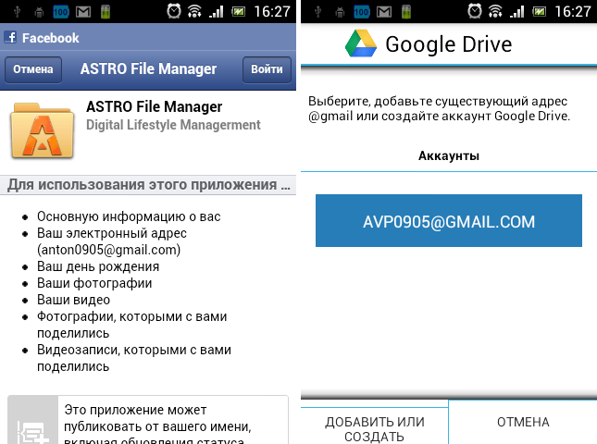This screenshot has height=444, width=597.
Task: Tap the signal strength icon in left status bar
Action: [x=217, y=12]
